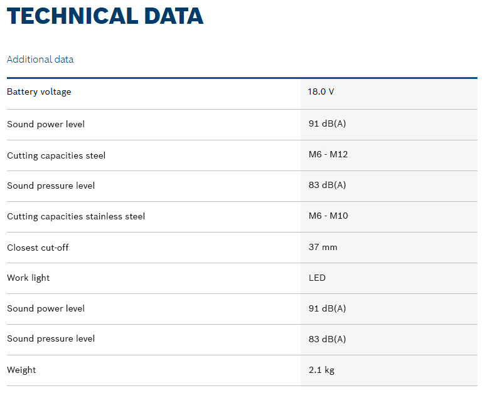Click the 2.1 kg value
Image resolution: width=485 pixels, height=398 pixels.
point(321,370)
